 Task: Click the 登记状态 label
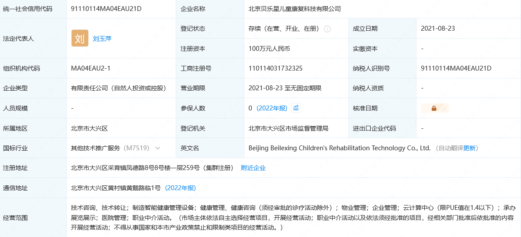click(x=193, y=29)
